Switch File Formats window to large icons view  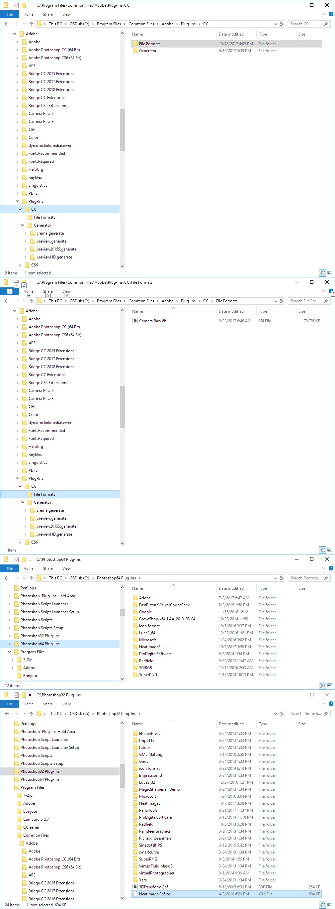[x=330, y=550]
